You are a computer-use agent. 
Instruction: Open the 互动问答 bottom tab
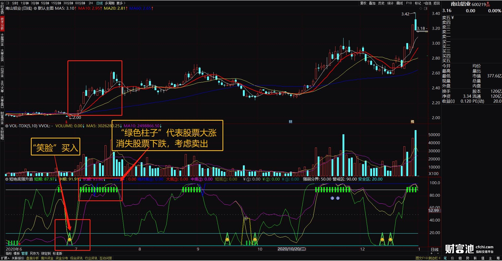pos(106,258)
